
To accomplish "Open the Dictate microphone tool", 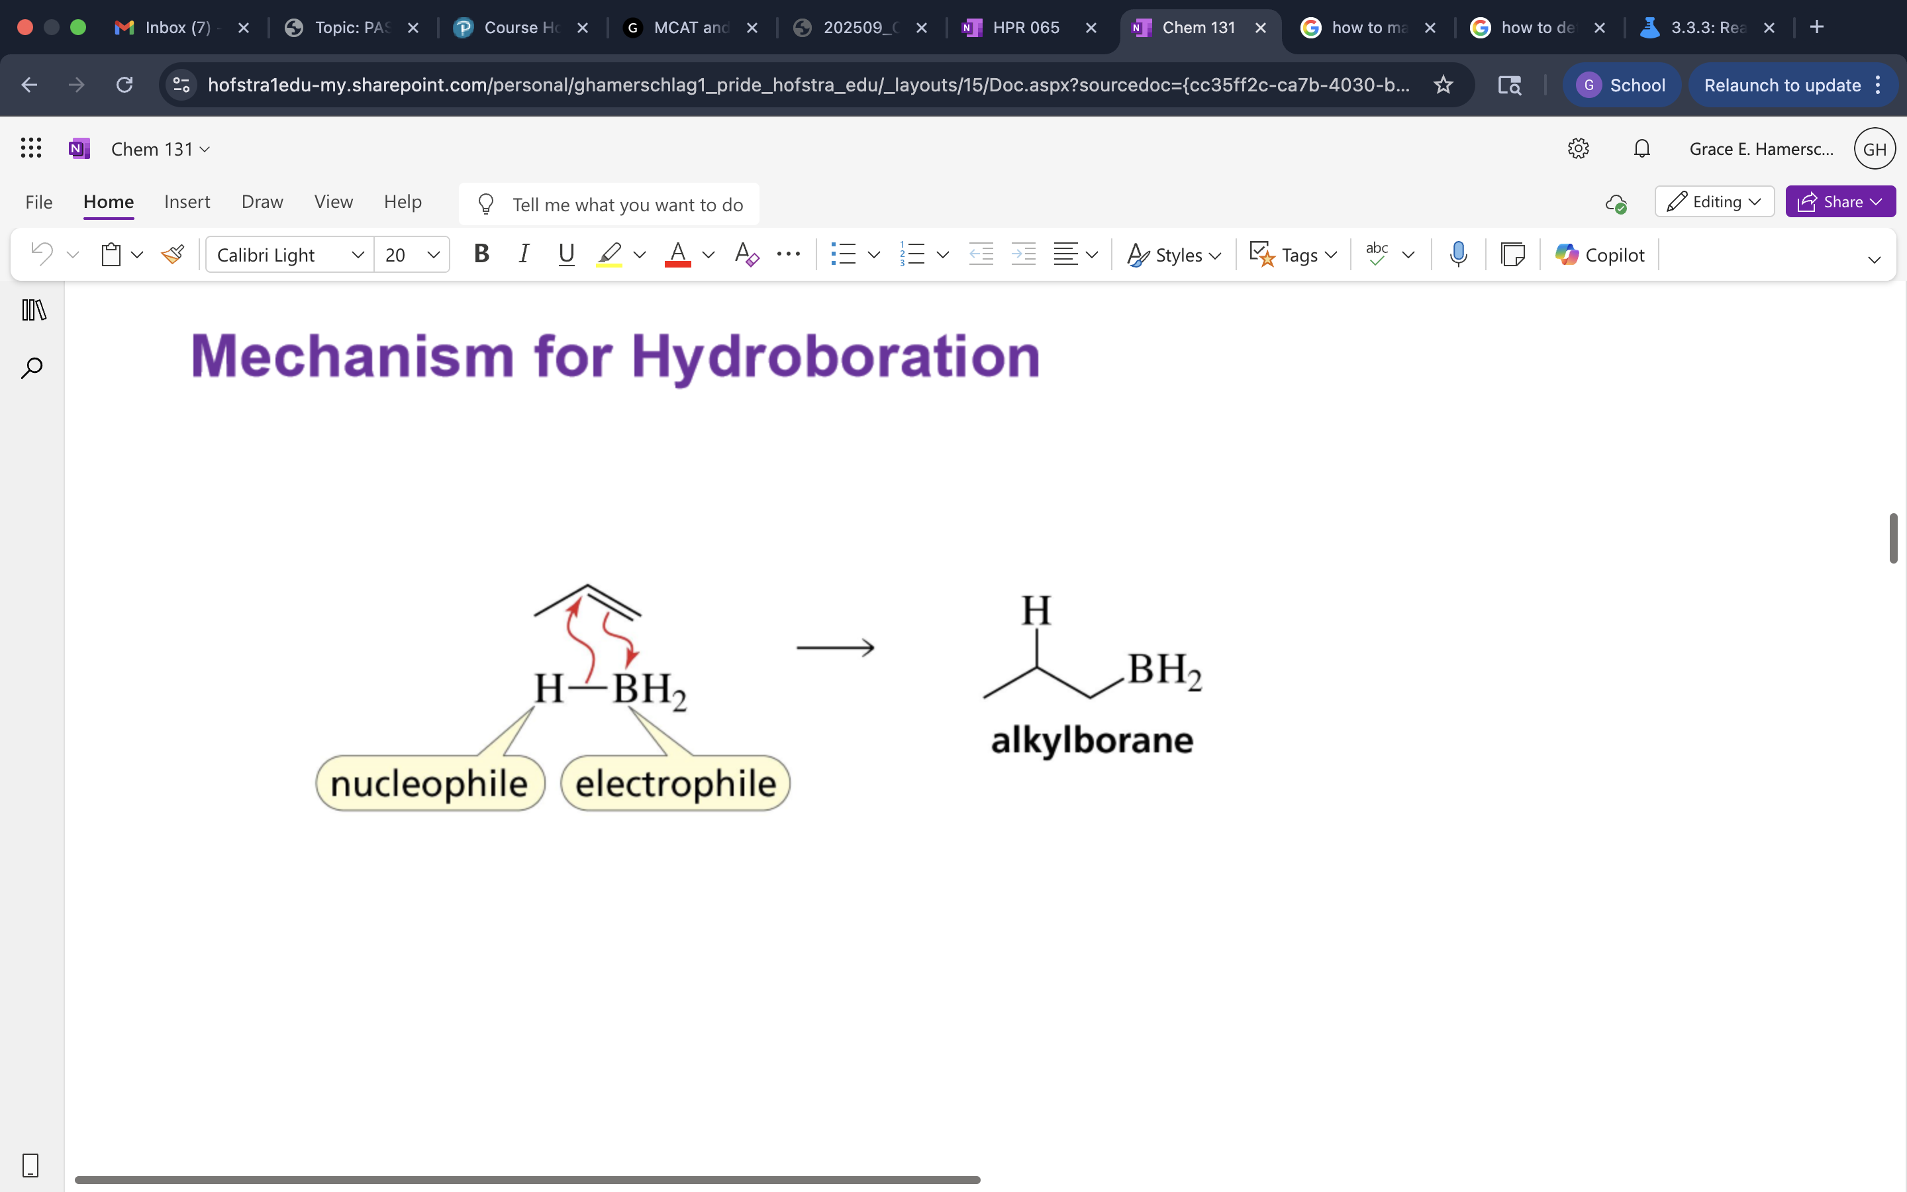I will [x=1458, y=255].
